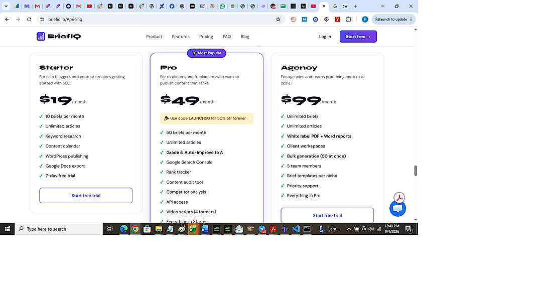Open File Explorer from taskbar
Screen dimensions: 537x302
pos(159,229)
